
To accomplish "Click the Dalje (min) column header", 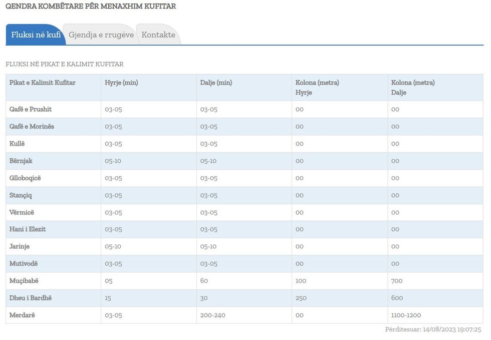I will (216, 82).
